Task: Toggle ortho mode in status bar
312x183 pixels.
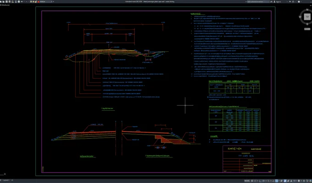Action: pyautogui.click(x=260, y=181)
